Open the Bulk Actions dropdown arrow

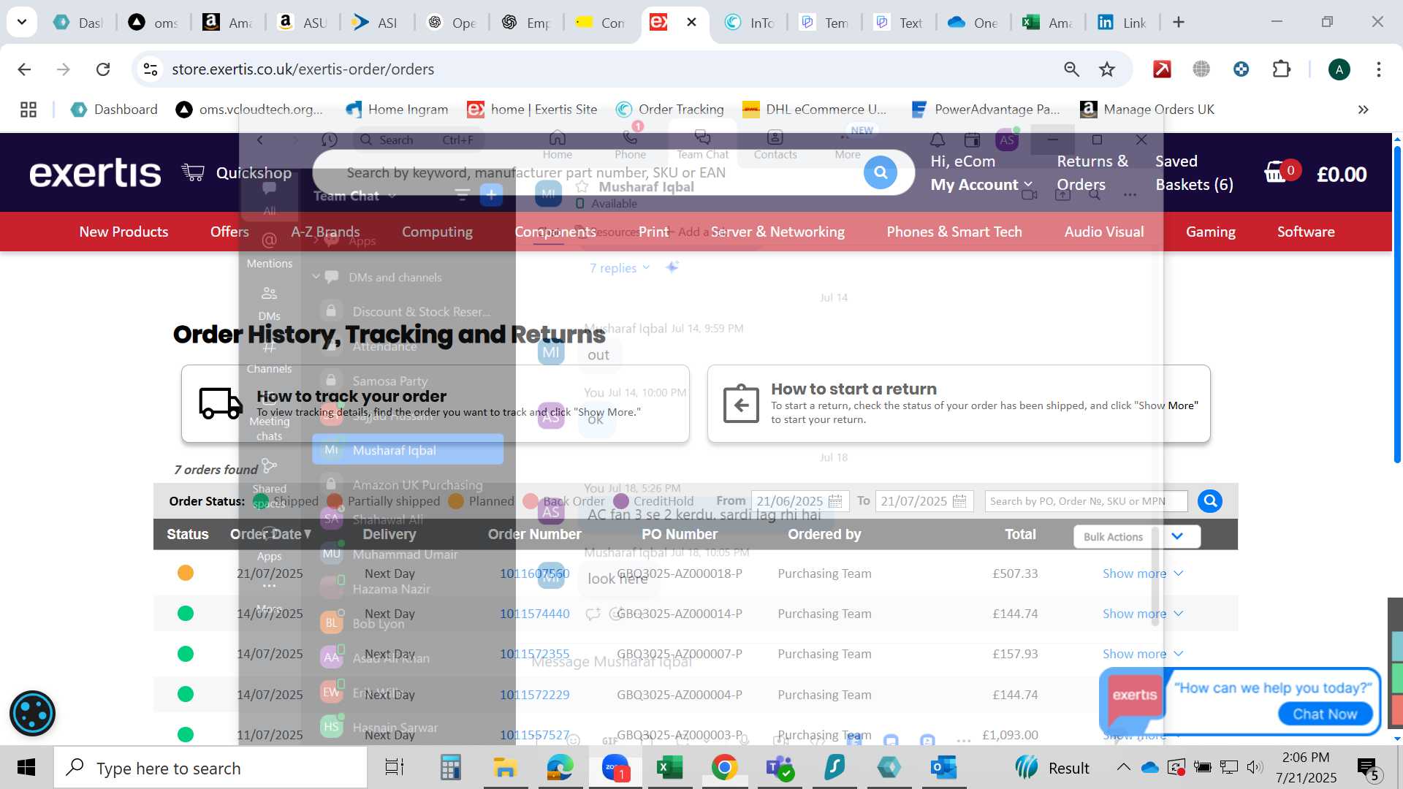click(x=1177, y=536)
